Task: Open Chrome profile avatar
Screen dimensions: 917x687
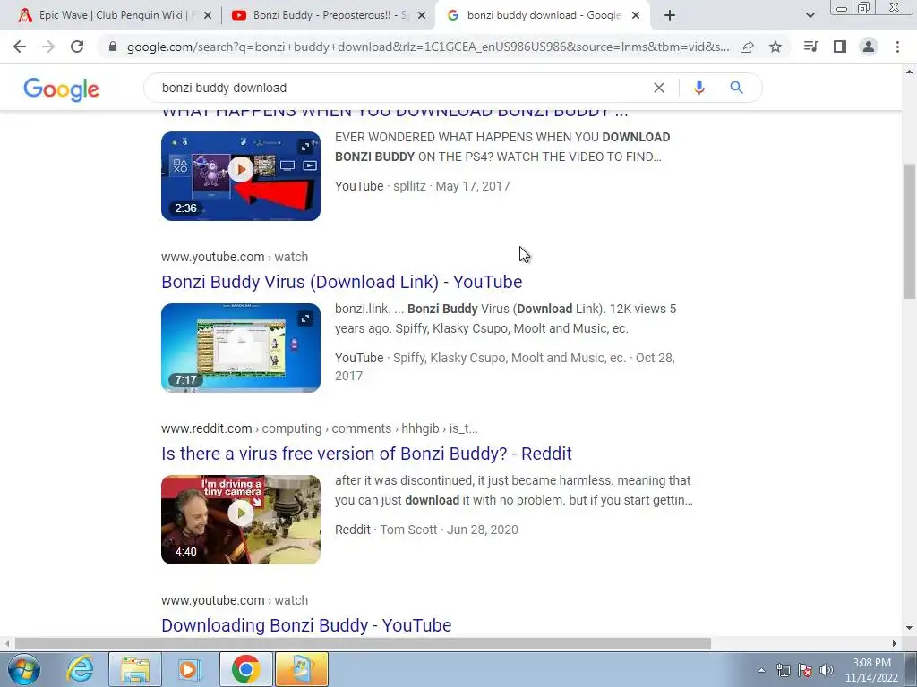Action: (869, 47)
